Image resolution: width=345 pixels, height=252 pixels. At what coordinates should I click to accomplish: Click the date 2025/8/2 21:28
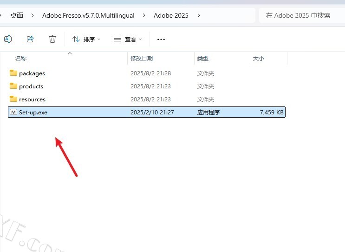pyautogui.click(x=151, y=73)
